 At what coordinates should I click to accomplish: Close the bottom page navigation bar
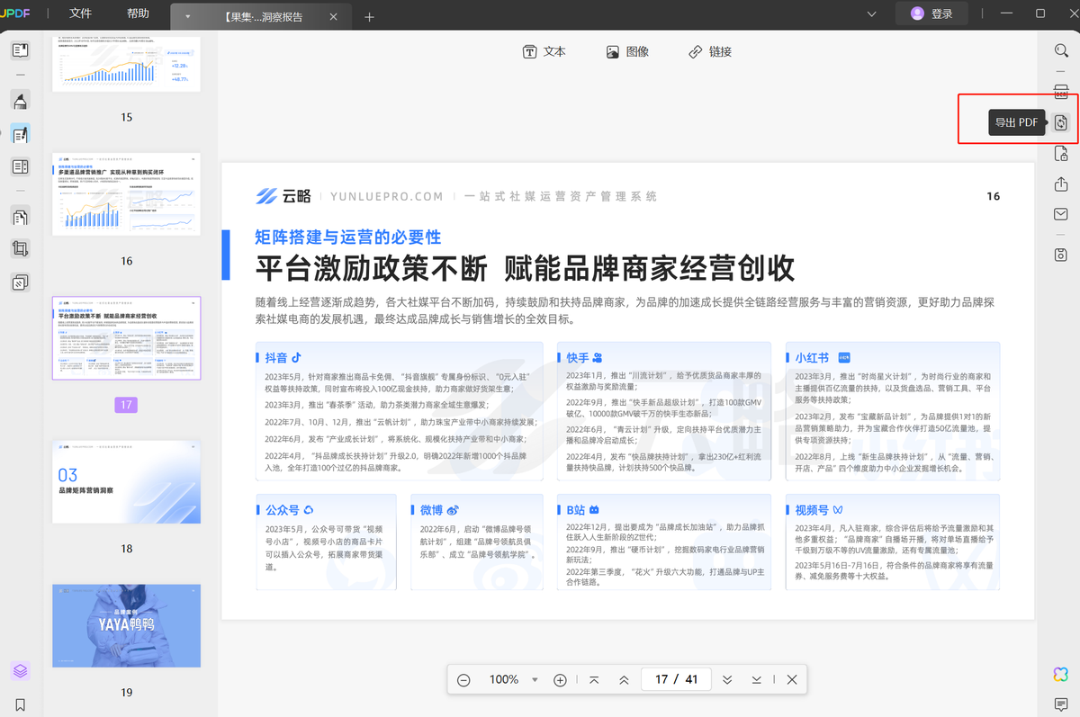pos(792,680)
